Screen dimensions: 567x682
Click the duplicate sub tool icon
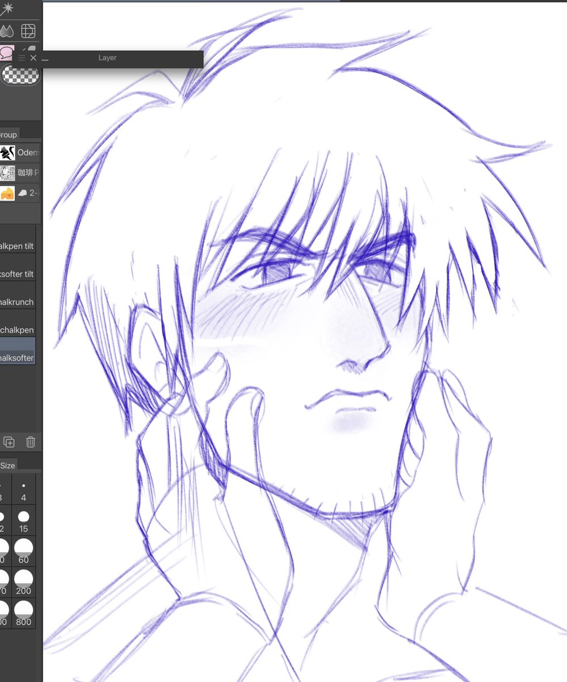tap(9, 442)
